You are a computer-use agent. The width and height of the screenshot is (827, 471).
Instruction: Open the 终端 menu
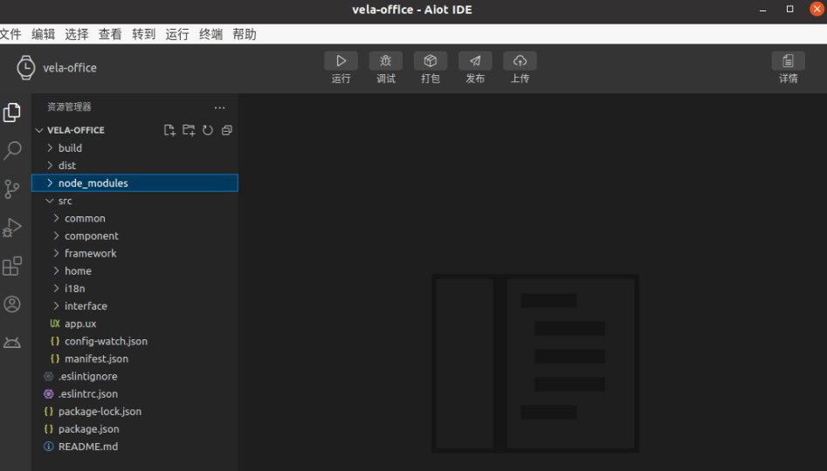[x=210, y=34]
